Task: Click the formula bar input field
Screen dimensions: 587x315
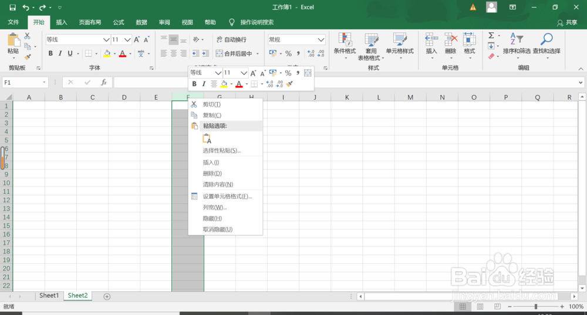Action: point(345,82)
